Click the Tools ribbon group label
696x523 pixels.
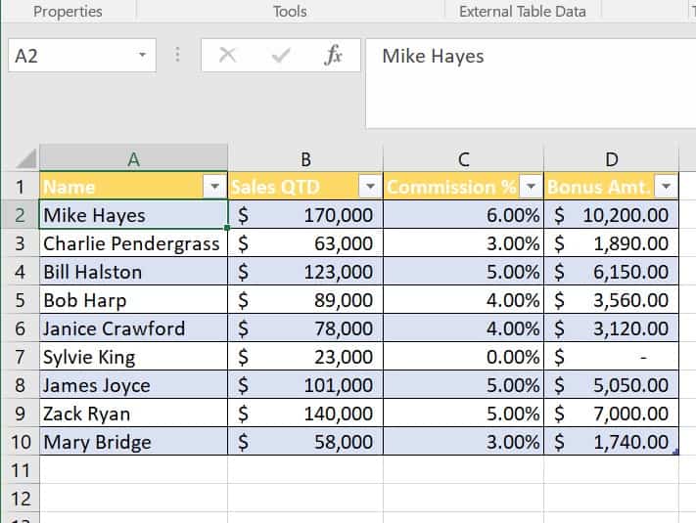click(x=290, y=12)
